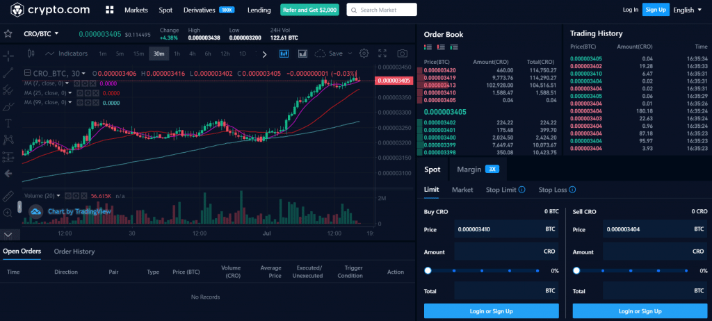
Task: Click Log In link
Action: click(x=630, y=10)
